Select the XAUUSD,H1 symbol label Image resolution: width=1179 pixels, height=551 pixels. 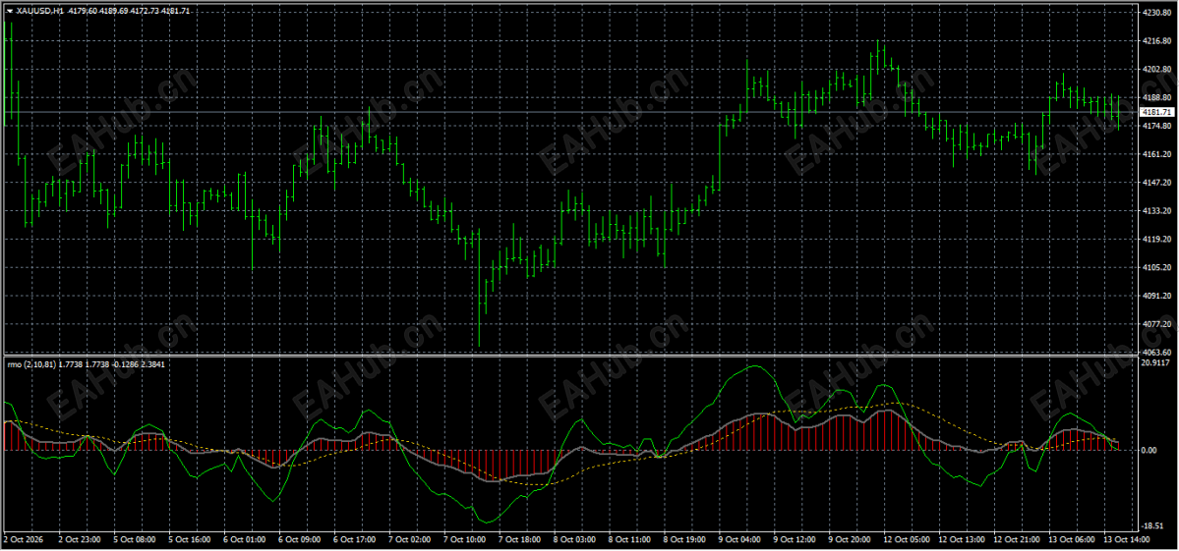pos(40,11)
